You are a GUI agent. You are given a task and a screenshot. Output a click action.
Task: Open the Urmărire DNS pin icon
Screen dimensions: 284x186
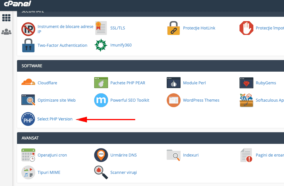pos(101,155)
